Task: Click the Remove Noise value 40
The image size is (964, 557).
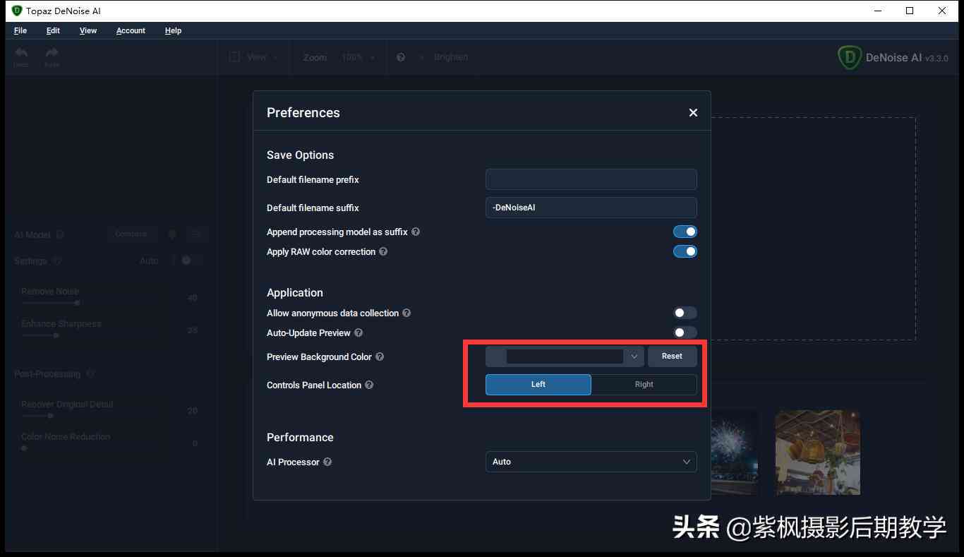Action: pyautogui.click(x=192, y=298)
